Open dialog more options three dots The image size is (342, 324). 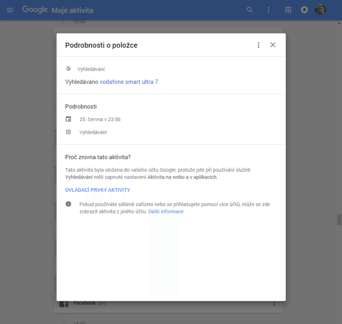pyautogui.click(x=258, y=45)
